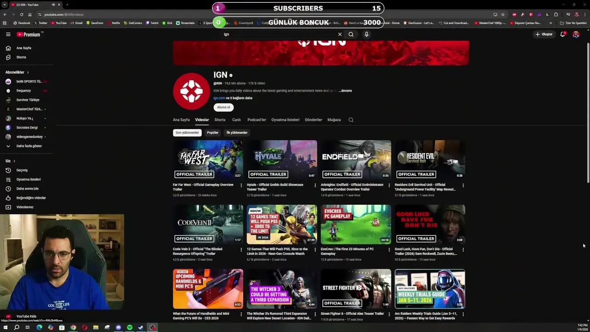Viewport: 590px width, 332px height.
Task: Bookmark this page with the star icon
Action: point(503,14)
